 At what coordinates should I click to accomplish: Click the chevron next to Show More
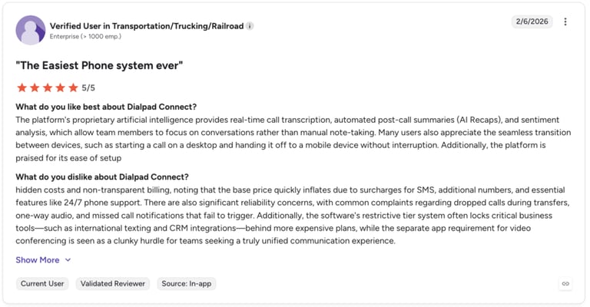click(x=68, y=260)
